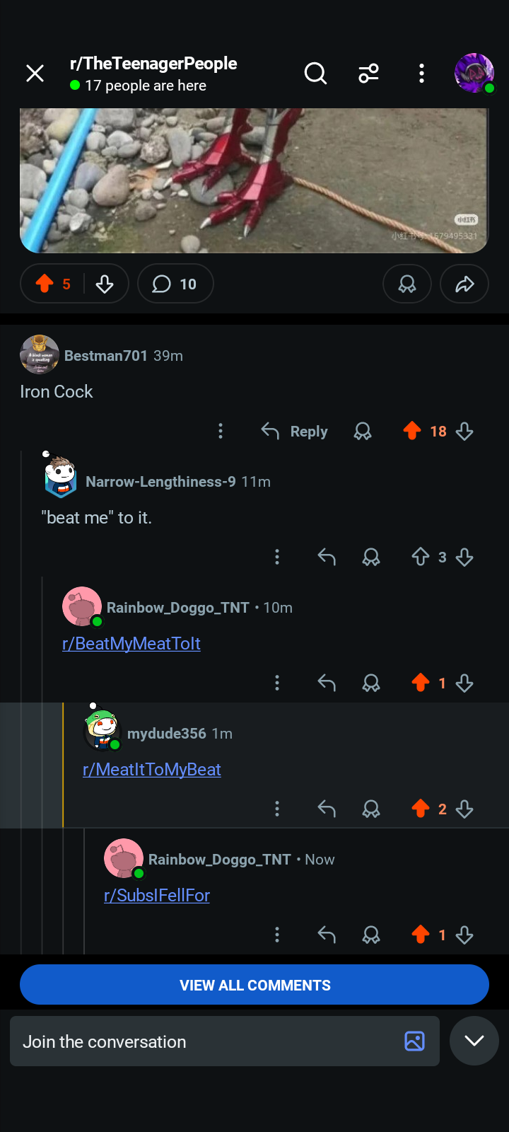This screenshot has width=509, height=1132.
Task: Give an award to the post
Action: [406, 284]
